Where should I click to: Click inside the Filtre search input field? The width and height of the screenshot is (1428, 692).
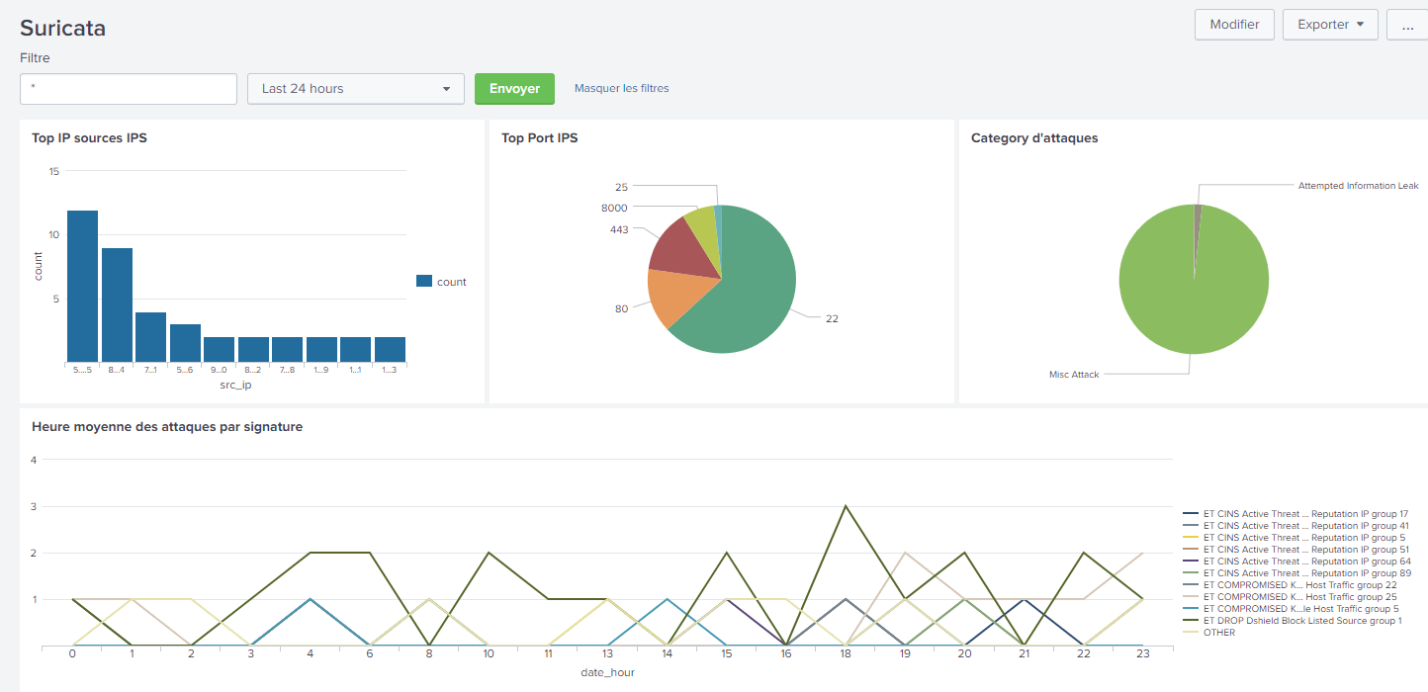pos(128,88)
